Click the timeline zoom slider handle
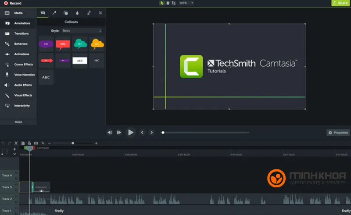The image size is (351, 215). click(73, 143)
